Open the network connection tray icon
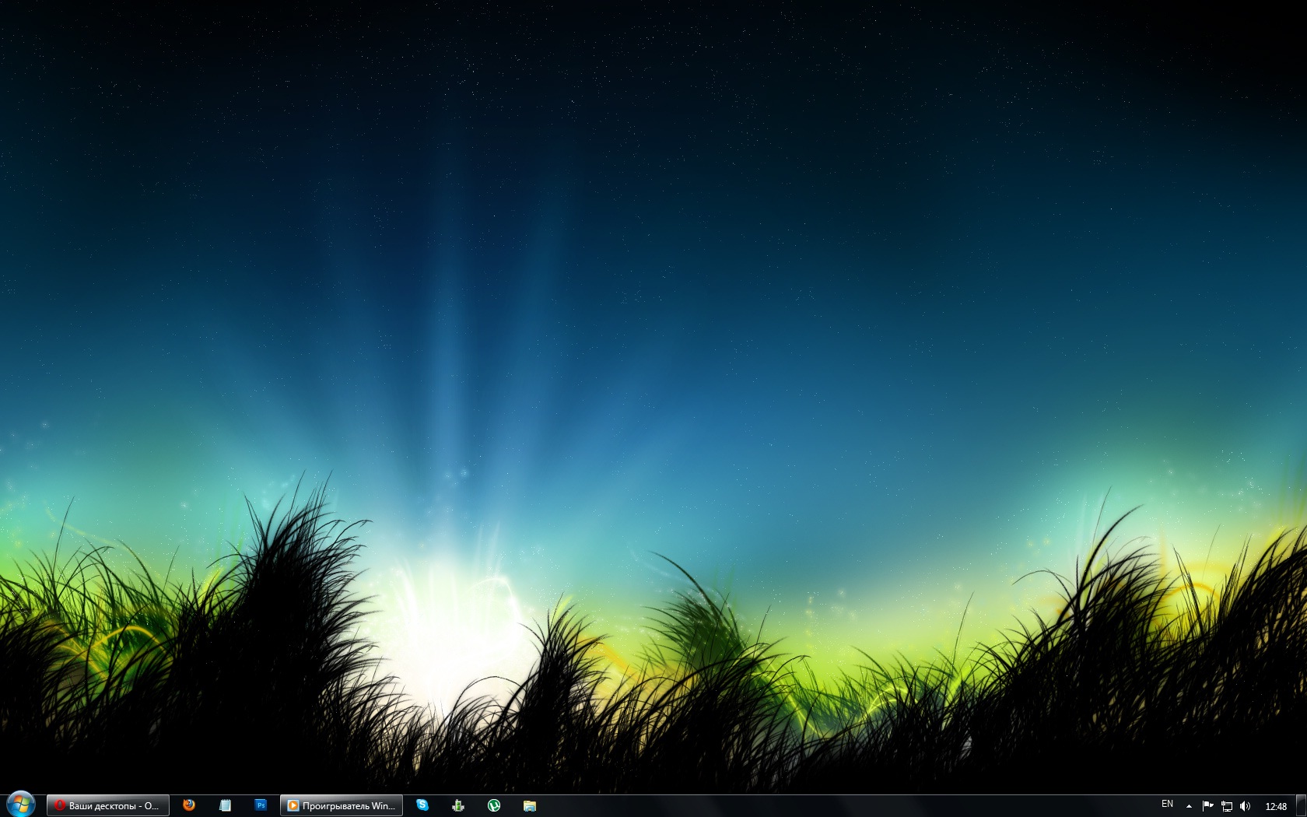 pyautogui.click(x=1227, y=806)
